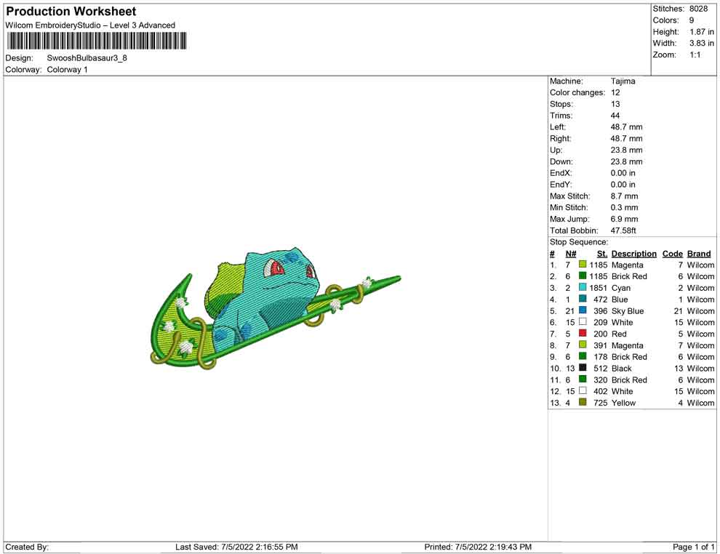Select the Red color swatch in stop 7

click(583, 334)
